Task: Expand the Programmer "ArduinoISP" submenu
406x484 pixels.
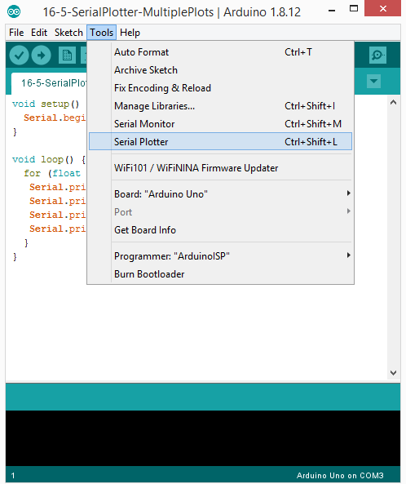Action: tap(220, 256)
